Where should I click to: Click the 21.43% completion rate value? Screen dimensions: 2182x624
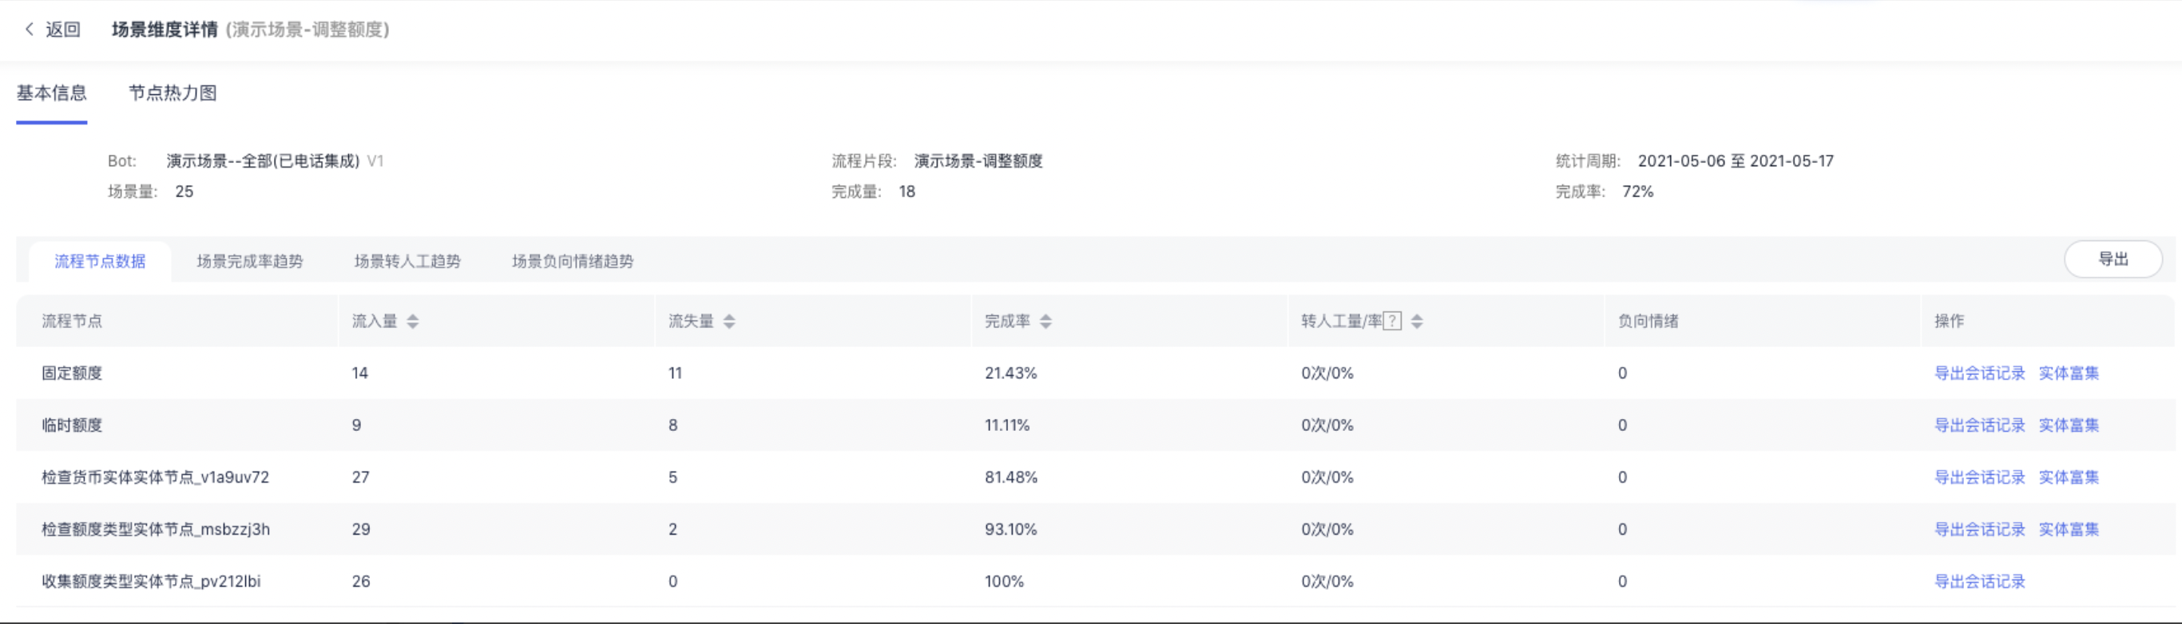[x=1010, y=373]
